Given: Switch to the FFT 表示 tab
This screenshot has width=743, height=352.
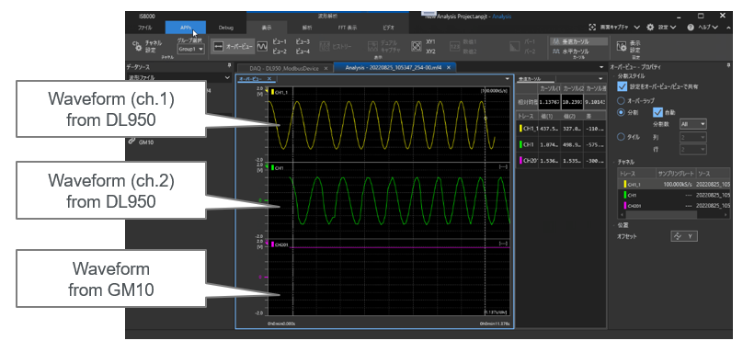Looking at the screenshot, I should [x=348, y=28].
